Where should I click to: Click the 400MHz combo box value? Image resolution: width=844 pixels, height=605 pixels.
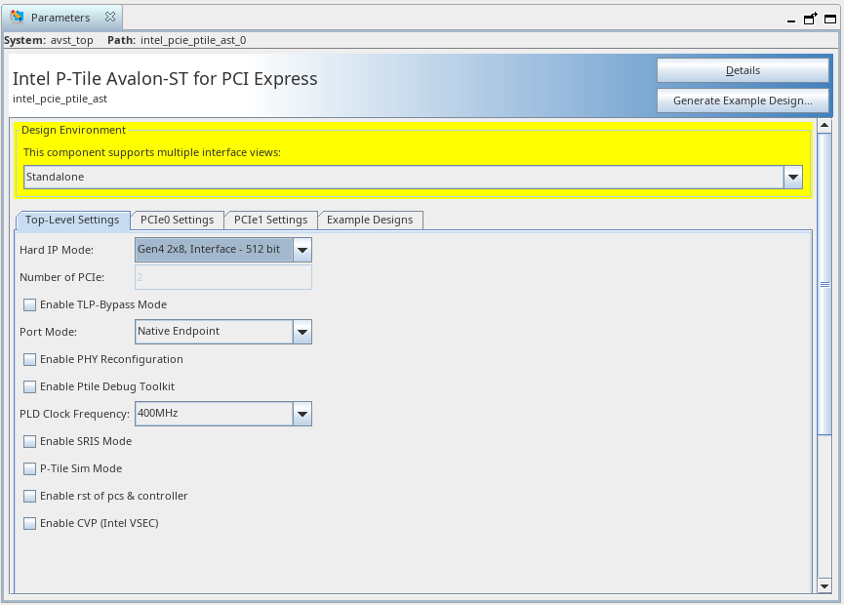pyautogui.click(x=214, y=414)
